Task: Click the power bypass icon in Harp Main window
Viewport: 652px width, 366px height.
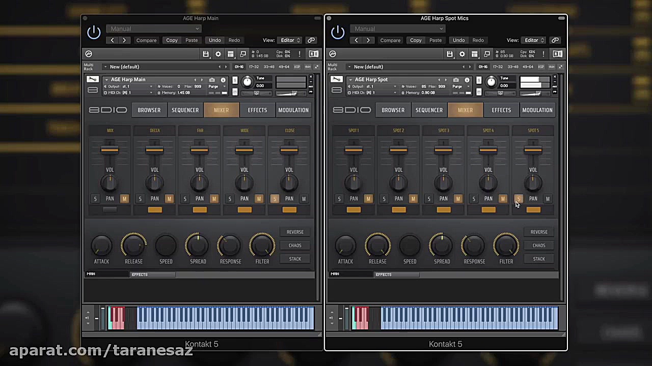Action: point(94,33)
